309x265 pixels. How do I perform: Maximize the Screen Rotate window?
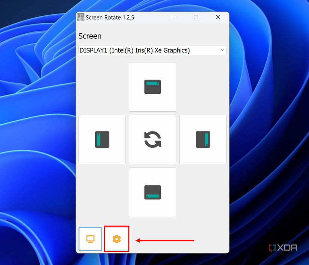pyautogui.click(x=196, y=17)
